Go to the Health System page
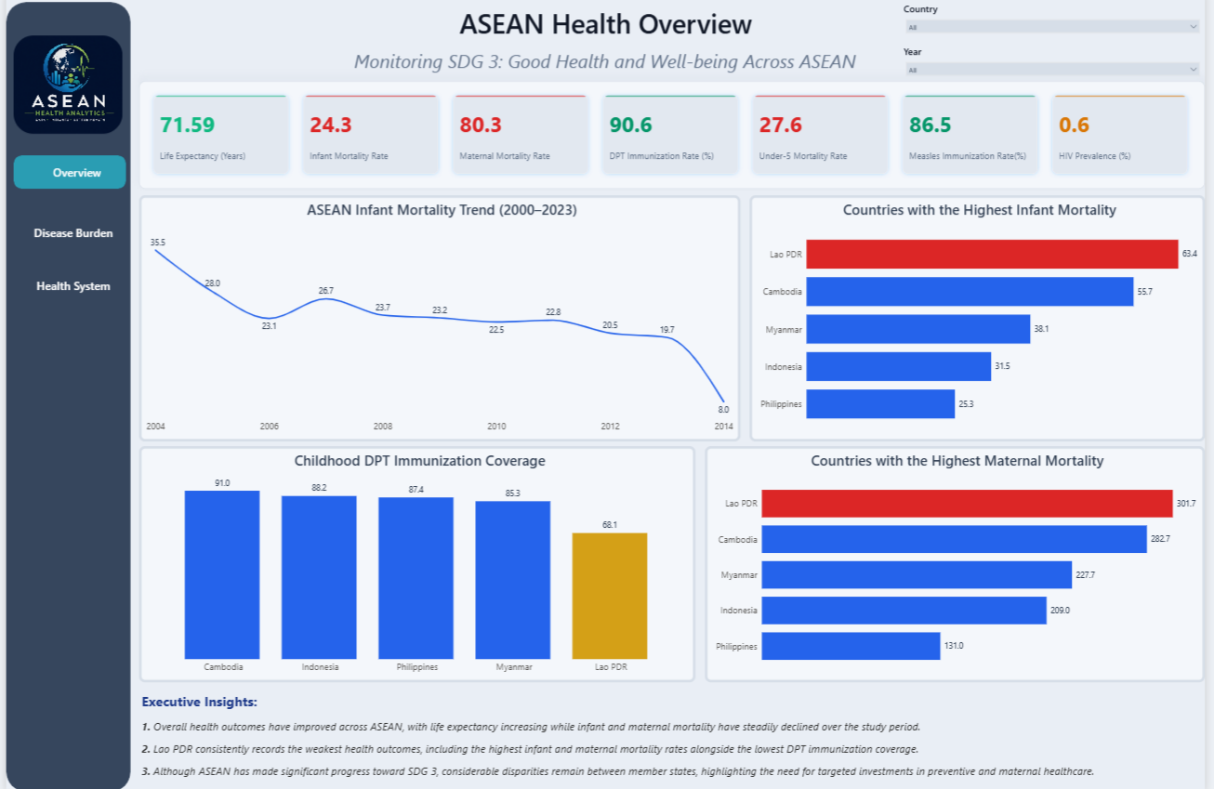Screen dimensions: 1214x789 click(73, 286)
